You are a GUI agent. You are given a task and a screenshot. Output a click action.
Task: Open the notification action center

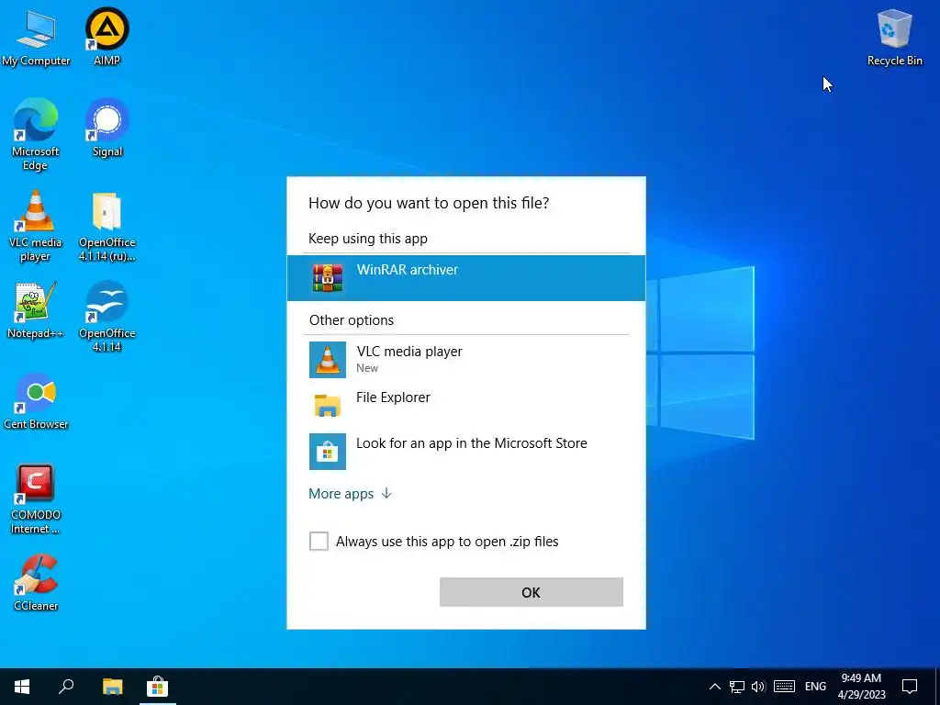coord(910,687)
